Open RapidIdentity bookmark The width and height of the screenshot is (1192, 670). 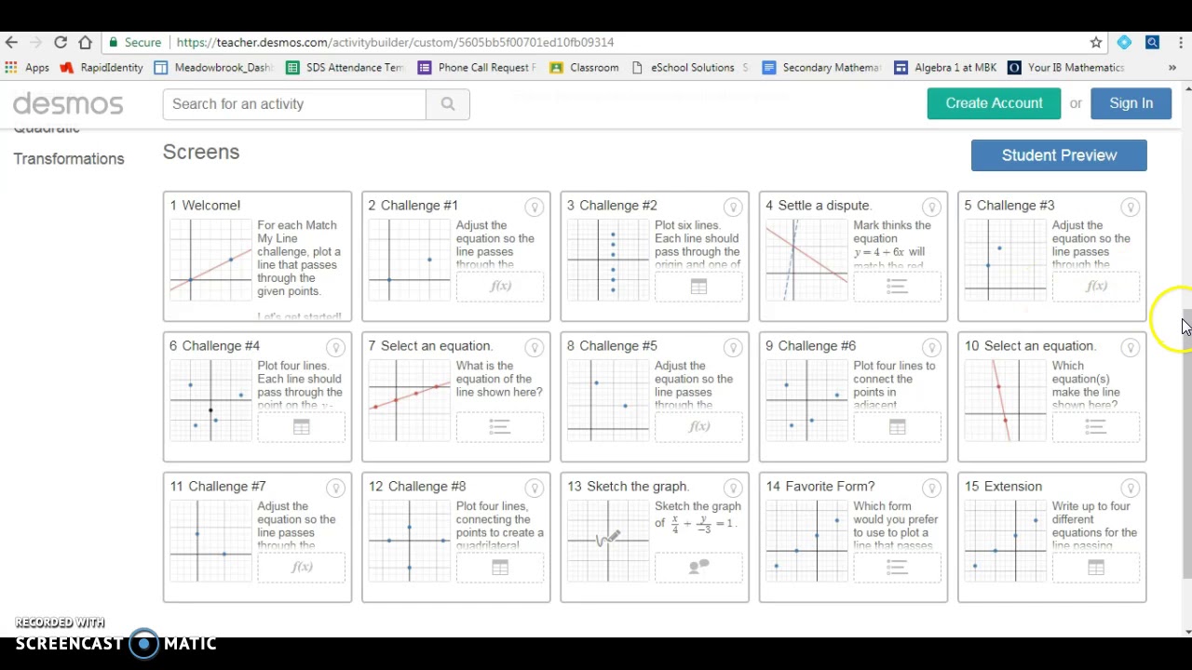pos(102,67)
